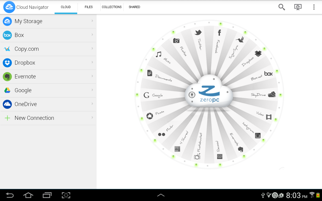Tap the Facebook icon on the wheel
322x201 pixels.
pyautogui.click(x=219, y=32)
